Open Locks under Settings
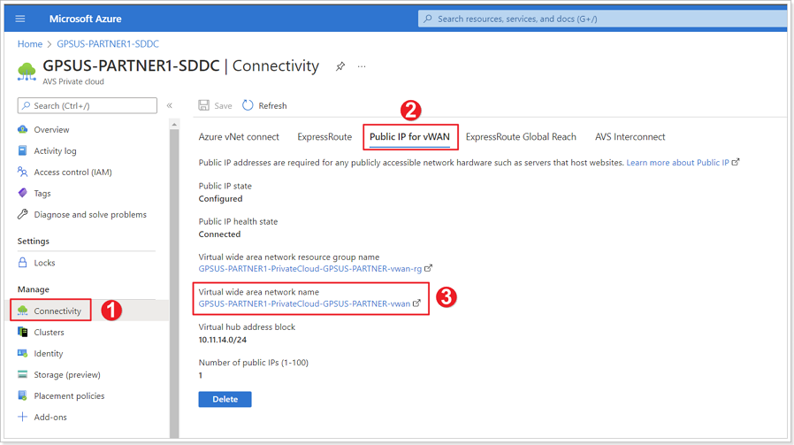 [x=44, y=263]
